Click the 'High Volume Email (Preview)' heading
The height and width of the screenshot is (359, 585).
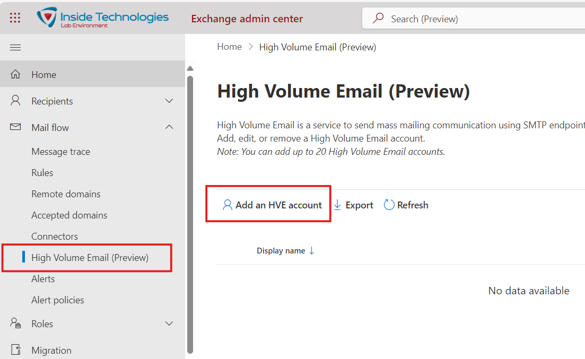(x=344, y=91)
